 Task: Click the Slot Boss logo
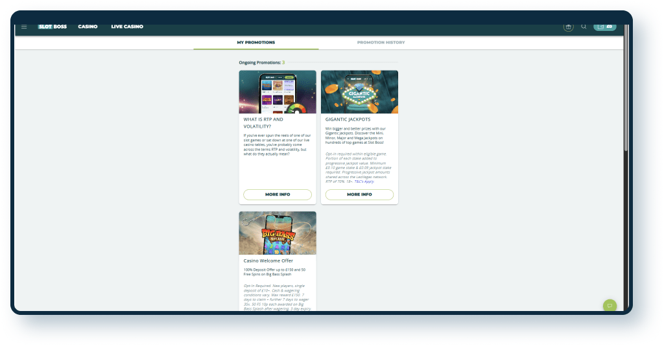point(53,27)
